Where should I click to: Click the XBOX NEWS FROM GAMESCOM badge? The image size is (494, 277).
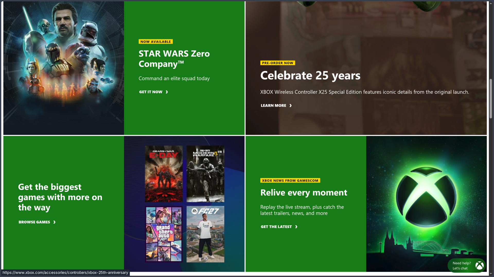pos(290,181)
